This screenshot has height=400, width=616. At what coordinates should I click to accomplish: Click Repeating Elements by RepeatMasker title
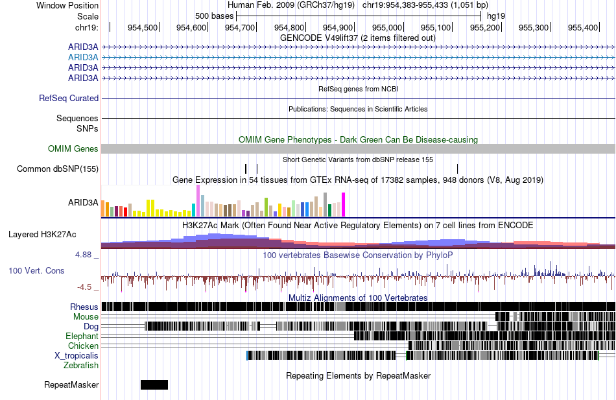click(359, 375)
